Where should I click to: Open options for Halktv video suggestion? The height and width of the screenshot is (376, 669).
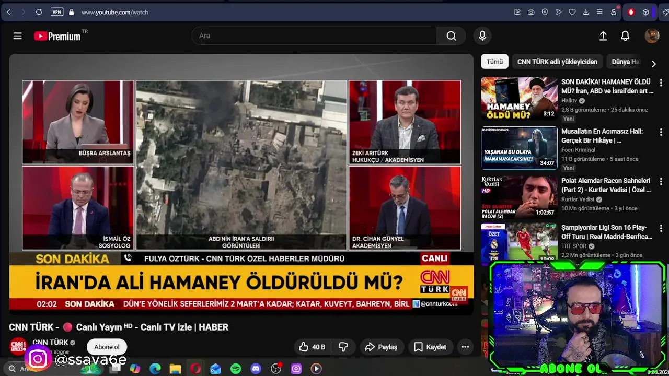661,83
